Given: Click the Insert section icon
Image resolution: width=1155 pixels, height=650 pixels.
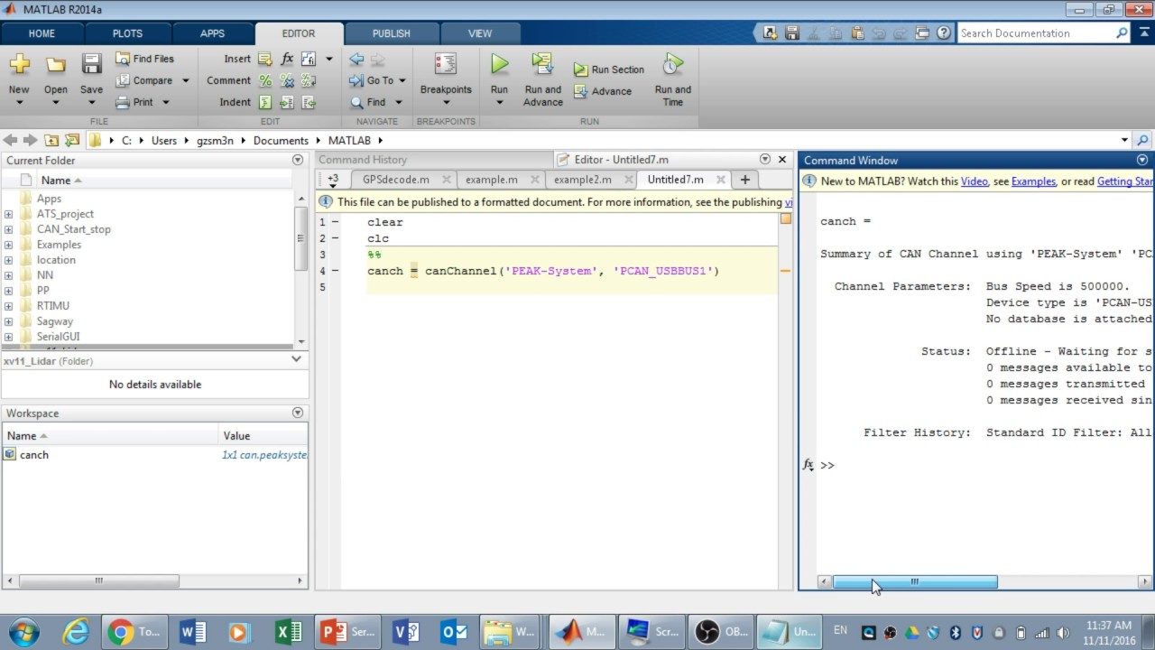Looking at the screenshot, I should pyautogui.click(x=264, y=59).
